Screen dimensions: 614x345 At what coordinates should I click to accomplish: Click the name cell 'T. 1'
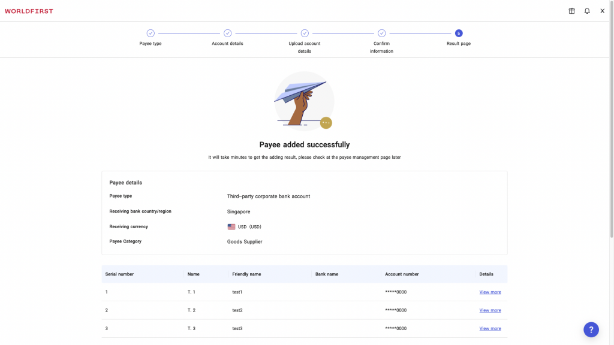point(191,292)
